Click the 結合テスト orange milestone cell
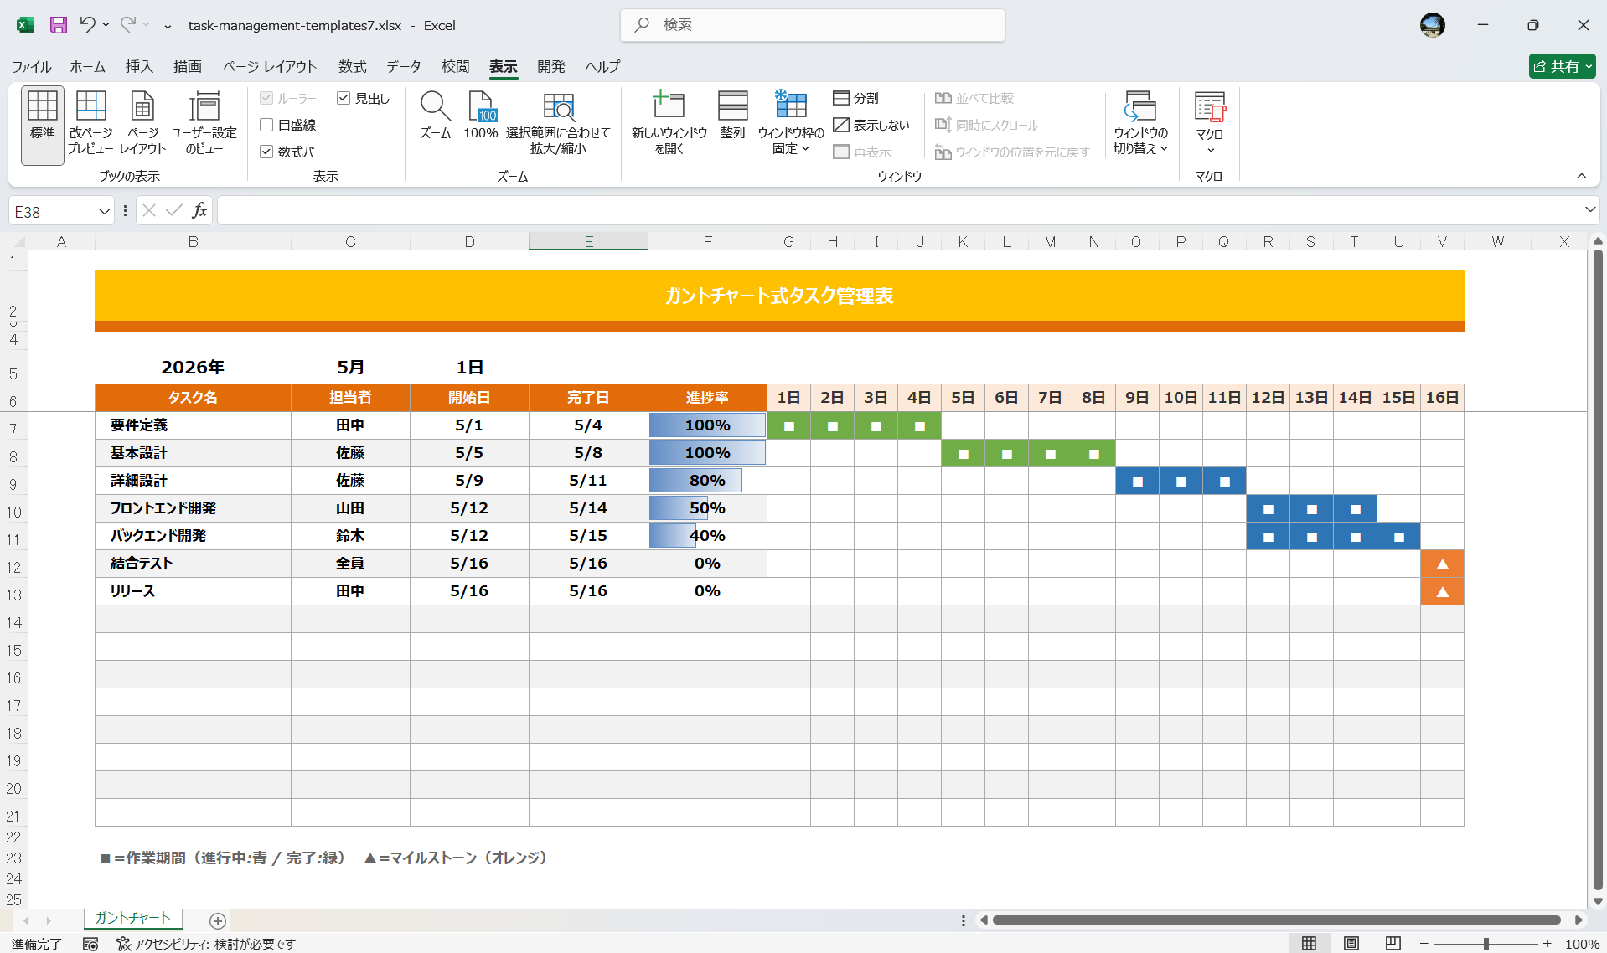The height and width of the screenshot is (953, 1607). click(1442, 564)
